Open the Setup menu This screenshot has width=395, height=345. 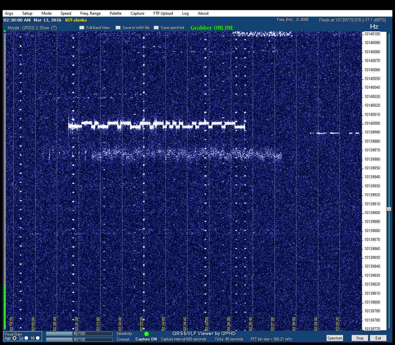[27, 13]
